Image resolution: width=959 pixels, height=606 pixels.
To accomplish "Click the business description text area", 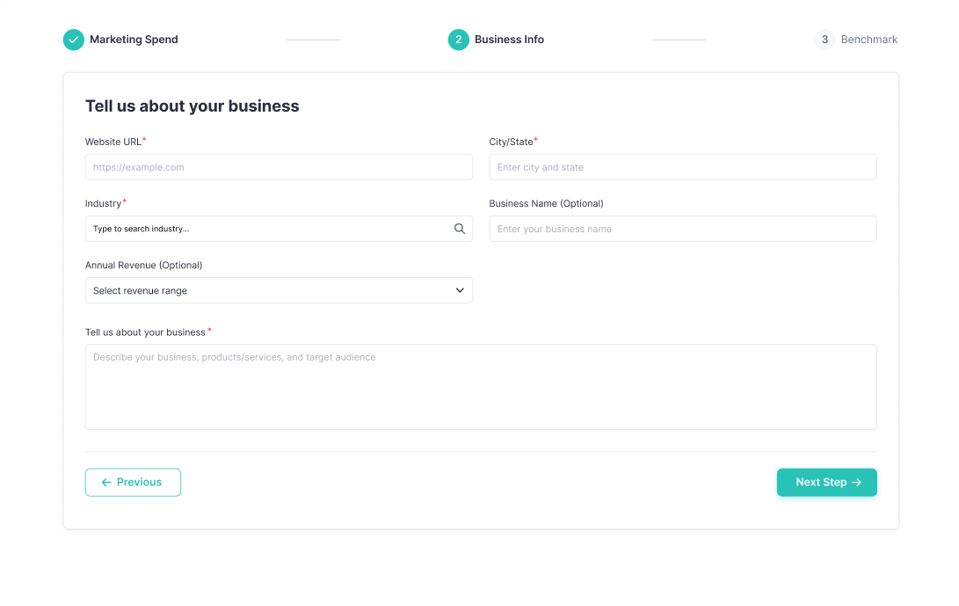I will pos(481,387).
